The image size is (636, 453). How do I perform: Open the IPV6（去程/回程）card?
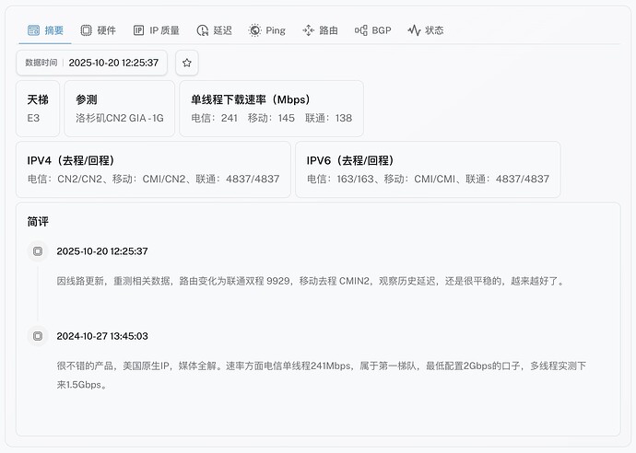428,169
